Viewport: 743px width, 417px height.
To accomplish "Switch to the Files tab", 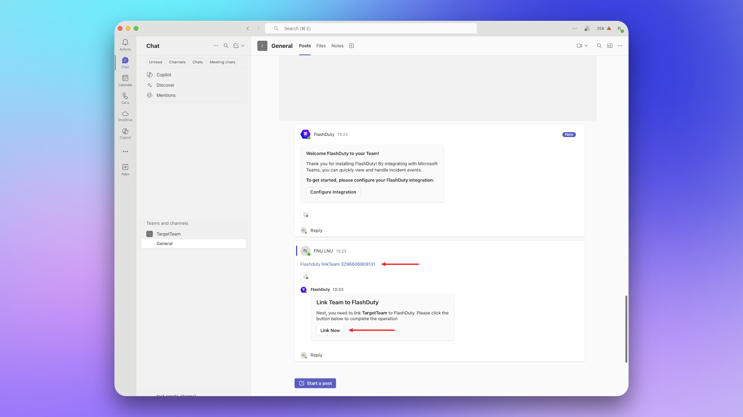I will (x=321, y=46).
